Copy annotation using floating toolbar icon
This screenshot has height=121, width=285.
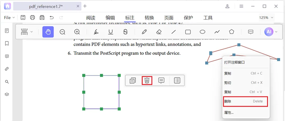click(133, 80)
